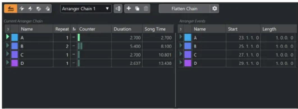Click the active play arrow for chain step A

(x=8, y=37)
